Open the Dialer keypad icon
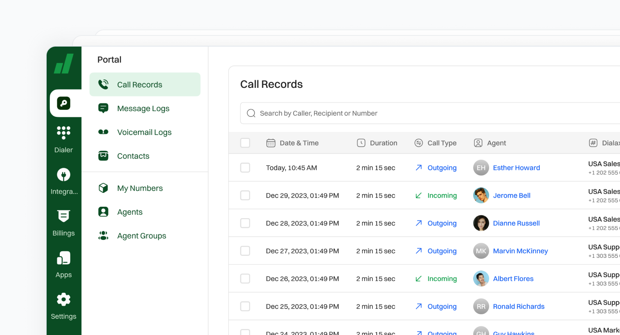The width and height of the screenshot is (620, 335). click(63, 133)
